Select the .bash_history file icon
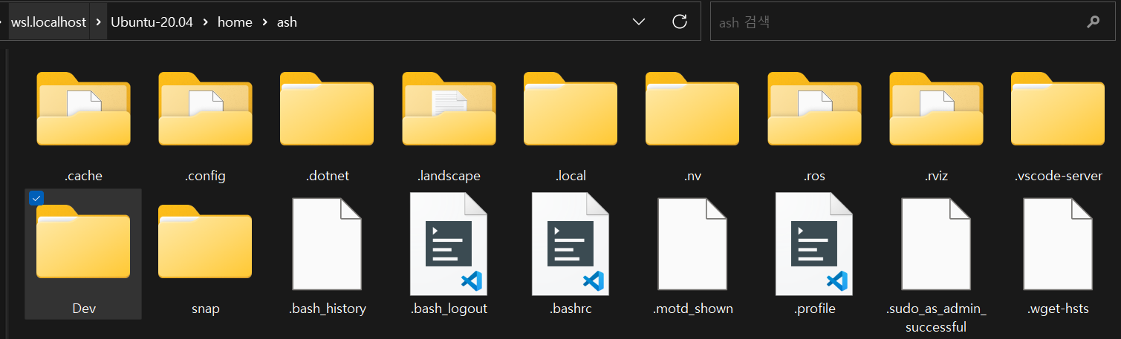This screenshot has height=339, width=1121. tap(327, 244)
